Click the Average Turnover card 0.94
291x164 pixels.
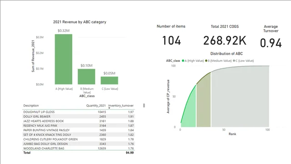pos(271,43)
